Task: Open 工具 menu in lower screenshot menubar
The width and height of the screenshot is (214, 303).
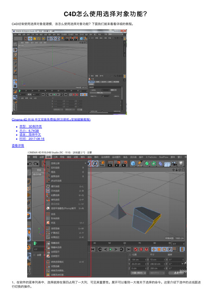Action: coord(56,157)
